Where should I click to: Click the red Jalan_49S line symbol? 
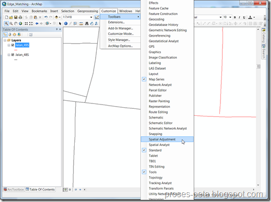[16, 50]
